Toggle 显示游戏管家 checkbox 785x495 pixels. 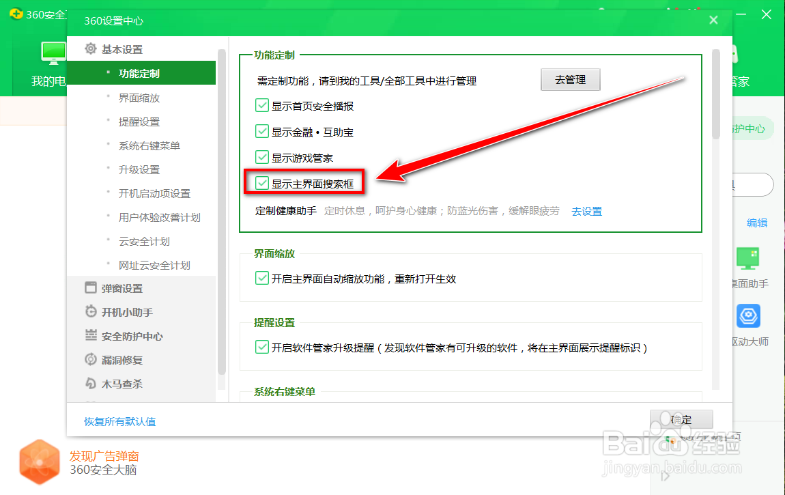262,157
